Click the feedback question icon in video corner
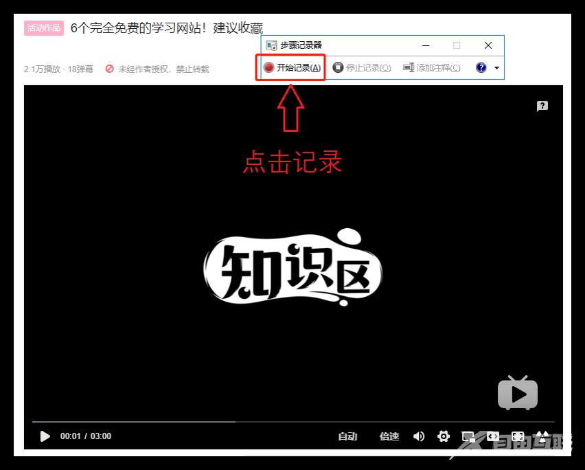Screen dimensions: 585x470 [542, 106]
